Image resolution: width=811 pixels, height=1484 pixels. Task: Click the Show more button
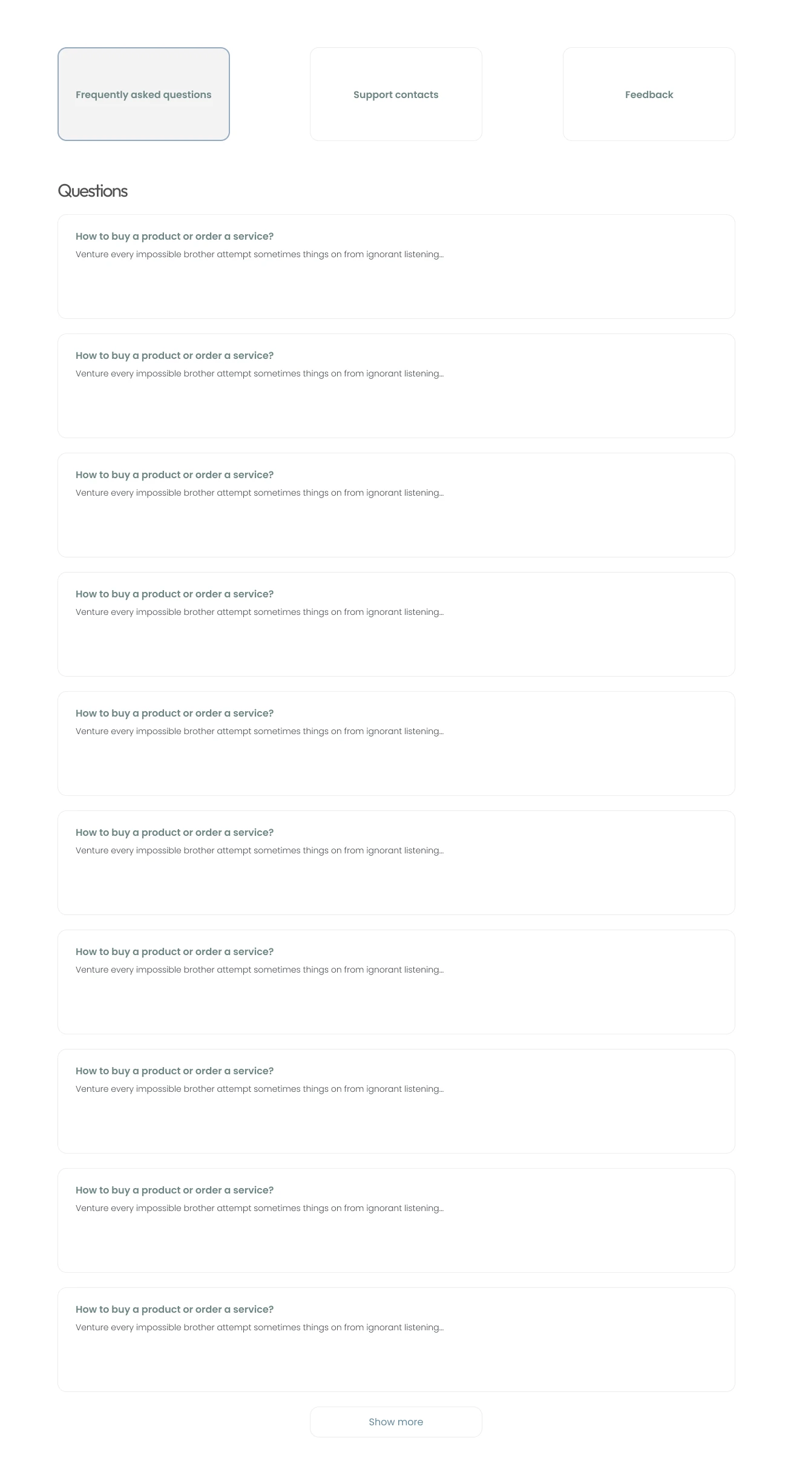pos(396,1422)
